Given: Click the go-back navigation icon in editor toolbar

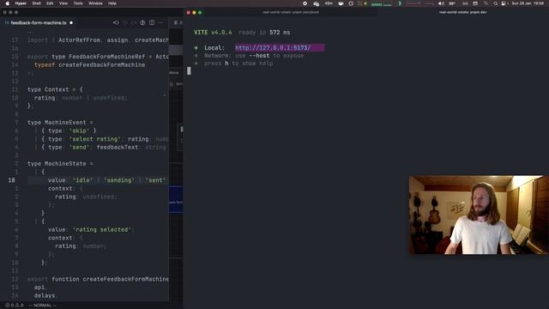Looking at the screenshot, I should 116,23.
